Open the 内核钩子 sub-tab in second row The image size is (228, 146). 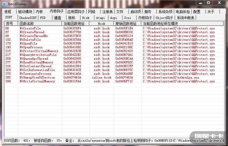[x=145, y=18]
